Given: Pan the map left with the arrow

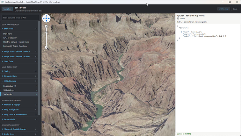Looking at the screenshot, I should (44, 18).
